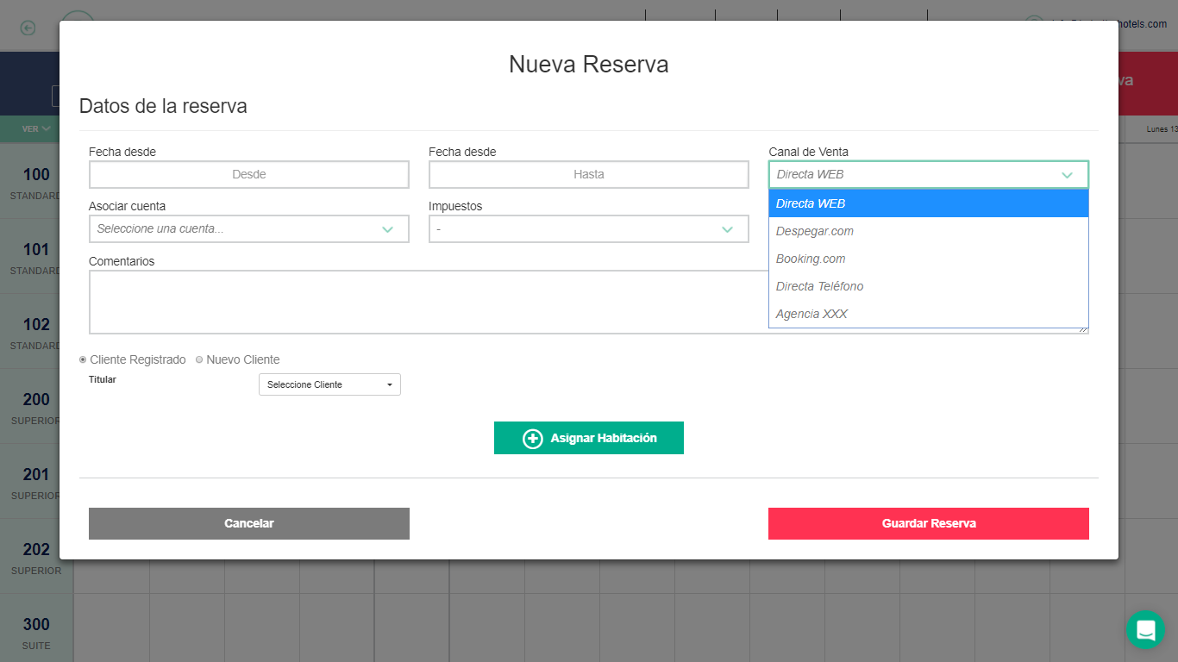Select room 200 Superior row in the background
This screenshot has height=662, width=1178.
(x=29, y=407)
